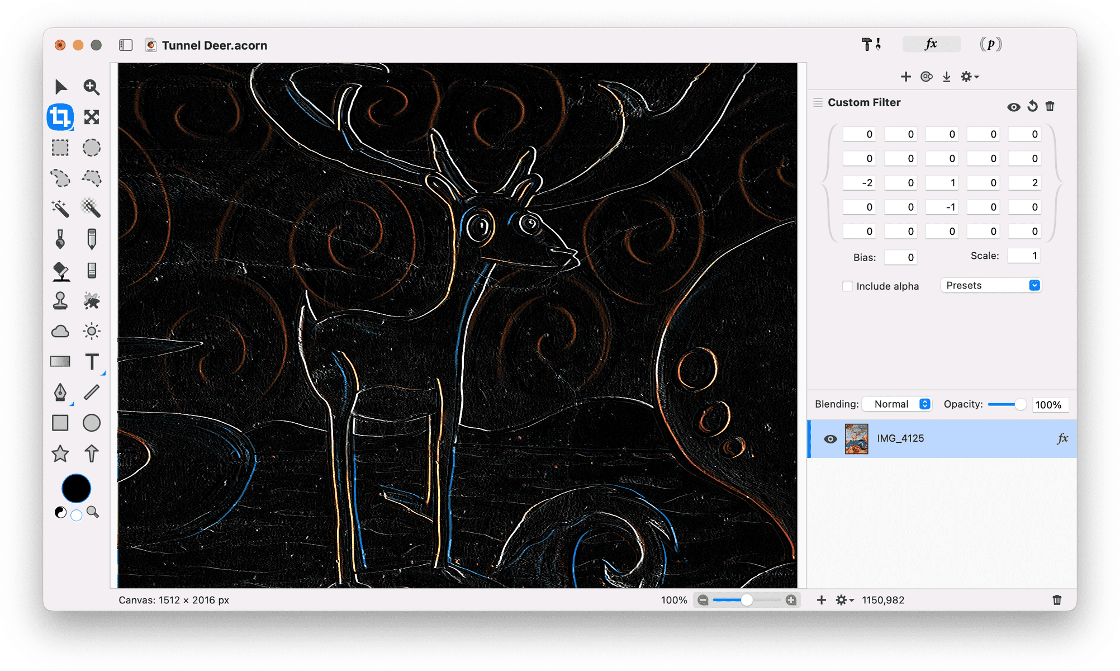Delete the Custom Filter
Viewport: 1120px width, 671px height.
click(1050, 106)
